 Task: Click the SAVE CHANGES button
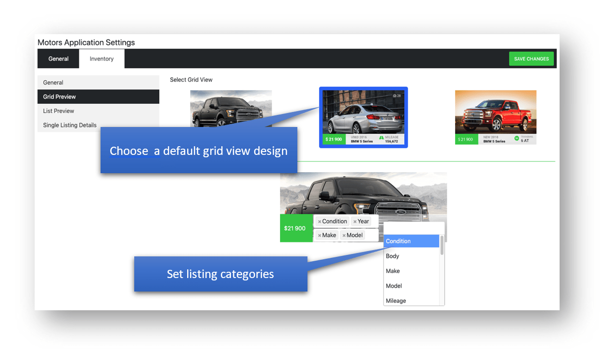coord(531,58)
